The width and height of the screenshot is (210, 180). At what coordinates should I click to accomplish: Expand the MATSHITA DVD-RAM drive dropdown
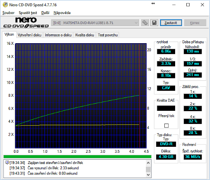(x=95, y=23)
